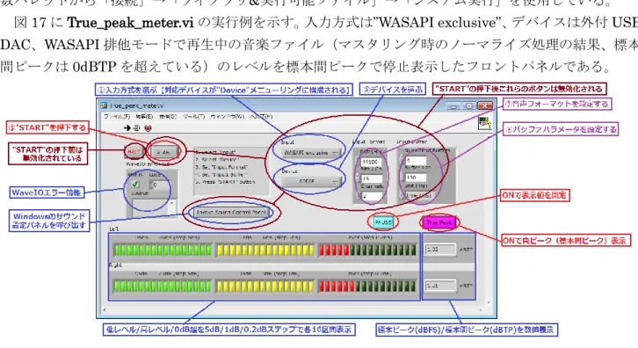Click the Input buffer group label

(x=412, y=141)
